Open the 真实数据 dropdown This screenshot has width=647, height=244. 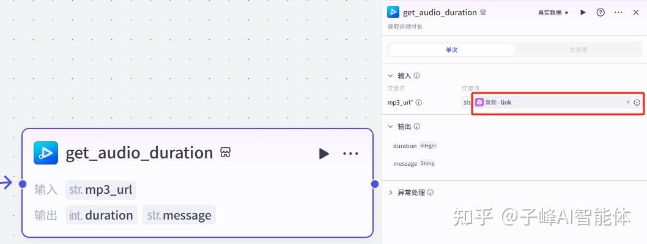(x=553, y=13)
